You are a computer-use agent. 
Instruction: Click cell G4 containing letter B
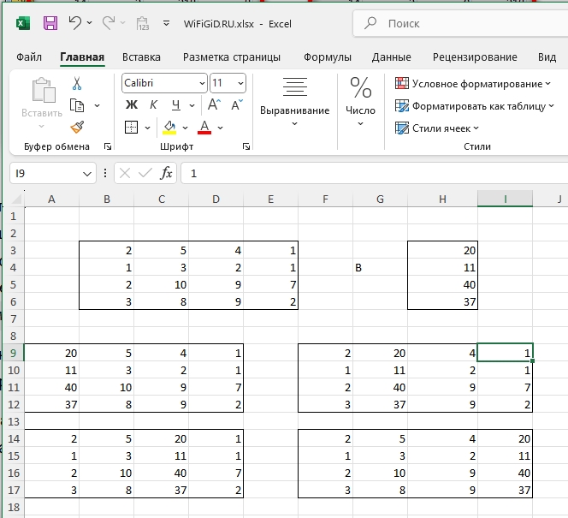pyautogui.click(x=380, y=267)
